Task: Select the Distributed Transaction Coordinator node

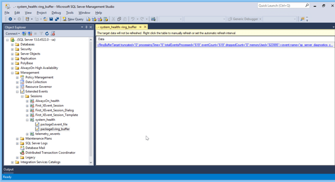Action: tap(50, 153)
